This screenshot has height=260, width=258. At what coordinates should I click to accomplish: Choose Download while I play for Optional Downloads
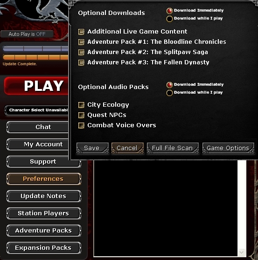169,19
